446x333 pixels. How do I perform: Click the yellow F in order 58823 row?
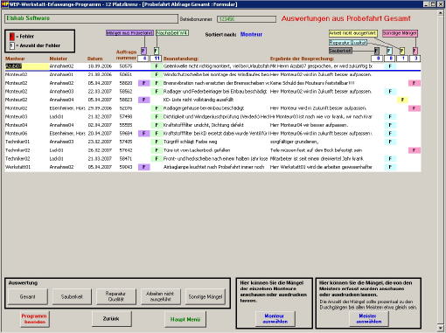pyautogui.click(x=402, y=100)
